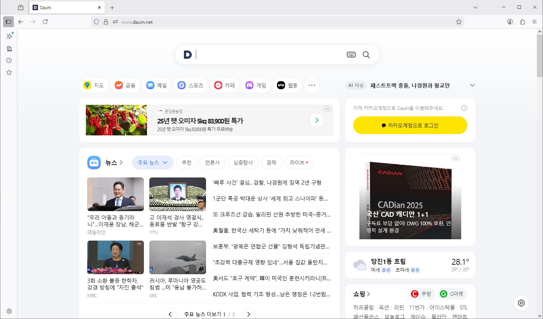Click the 카카오계정으로 로그인 button
Screen dimensions: 543x319
(410, 125)
